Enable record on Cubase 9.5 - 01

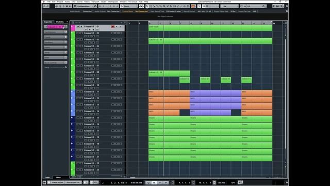tap(112, 26)
